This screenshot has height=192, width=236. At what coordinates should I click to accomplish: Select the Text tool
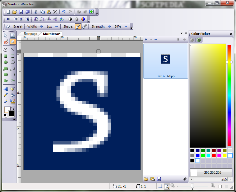pyautogui.click(x=6, y=89)
